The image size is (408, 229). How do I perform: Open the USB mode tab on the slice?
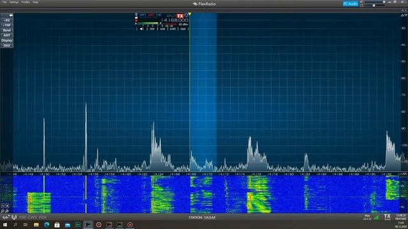[163, 29]
